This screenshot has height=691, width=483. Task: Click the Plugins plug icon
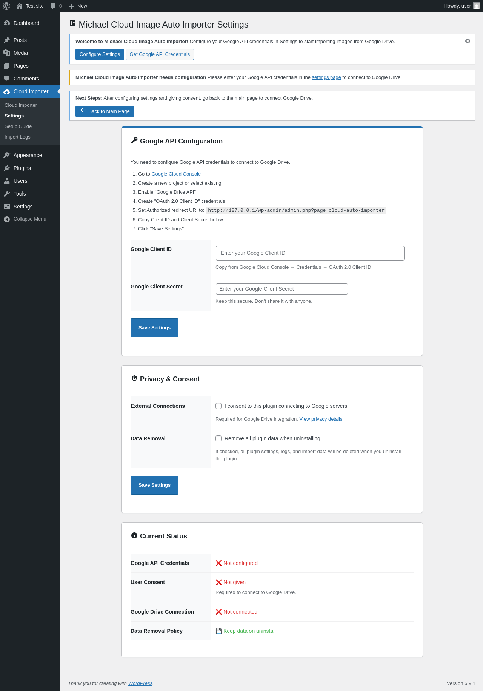click(x=7, y=168)
